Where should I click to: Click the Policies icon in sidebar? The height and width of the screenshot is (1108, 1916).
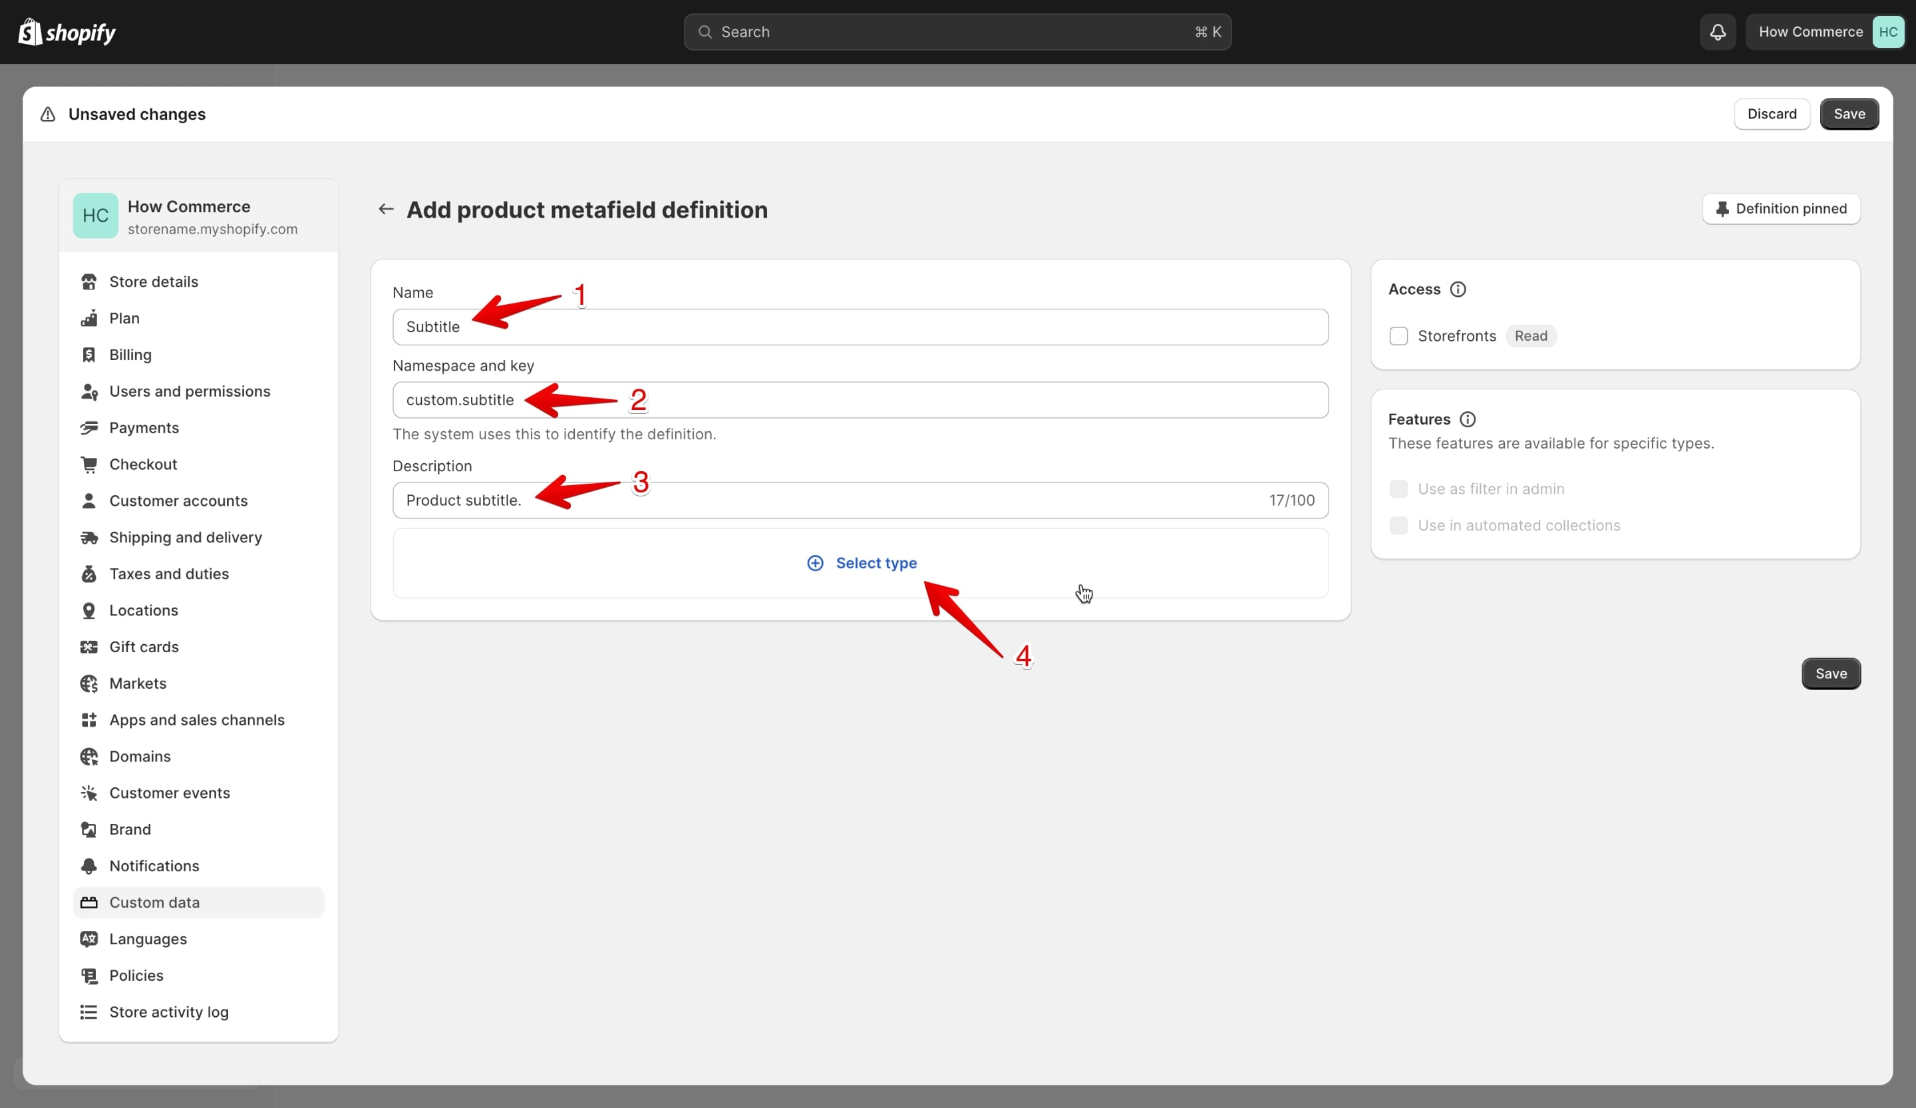pos(89,976)
